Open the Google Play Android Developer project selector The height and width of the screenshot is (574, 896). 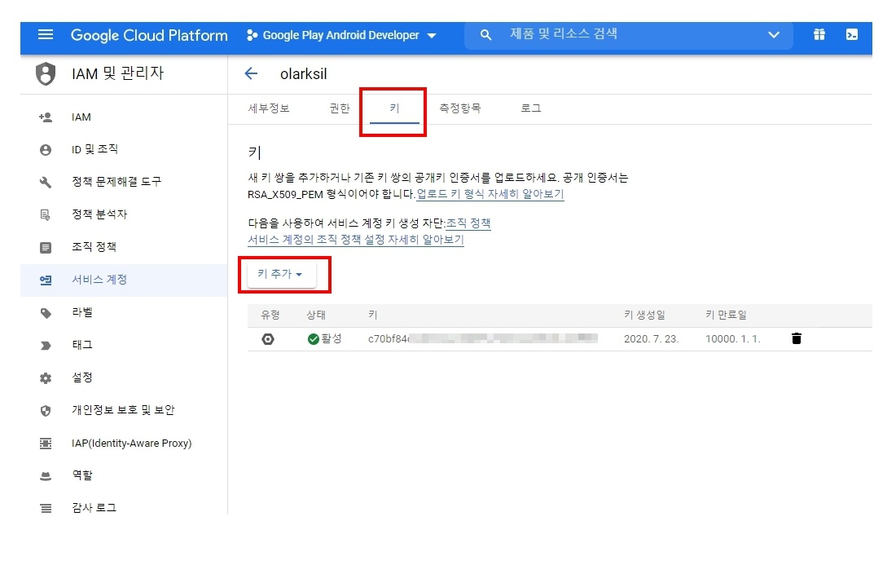(x=342, y=36)
